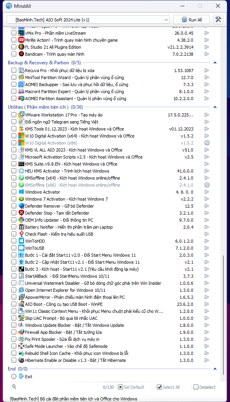
Task: Click the HEU KMS Activator icon
Action: [x=21, y=171]
